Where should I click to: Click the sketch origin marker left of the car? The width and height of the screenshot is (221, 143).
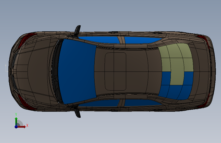(x=6, y=68)
